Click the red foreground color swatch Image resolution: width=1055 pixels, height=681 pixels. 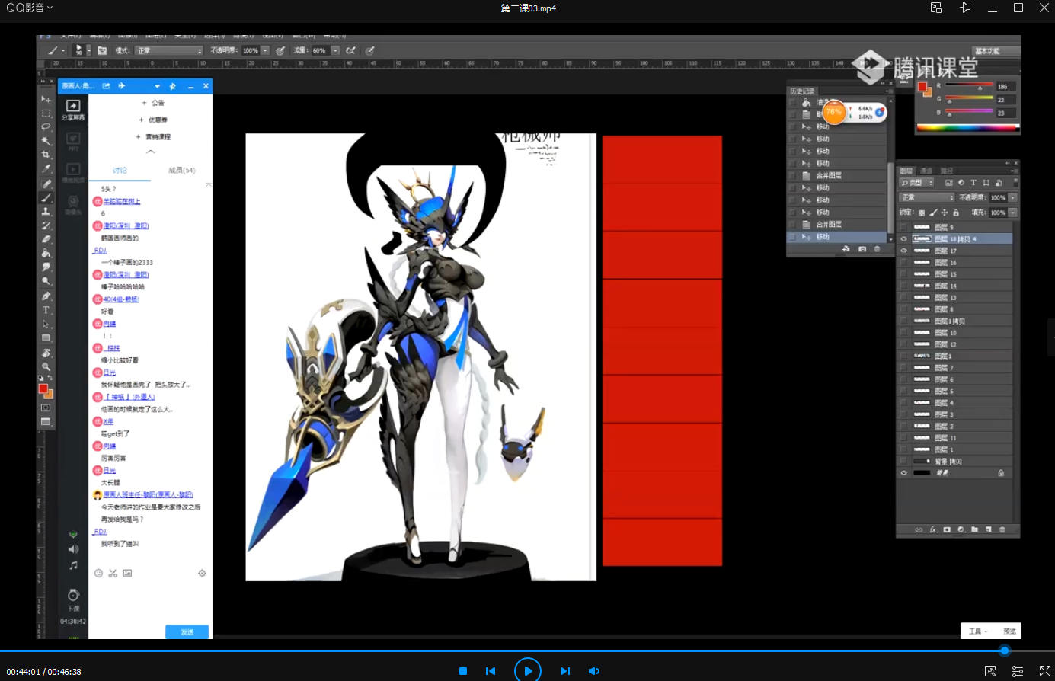click(x=43, y=388)
